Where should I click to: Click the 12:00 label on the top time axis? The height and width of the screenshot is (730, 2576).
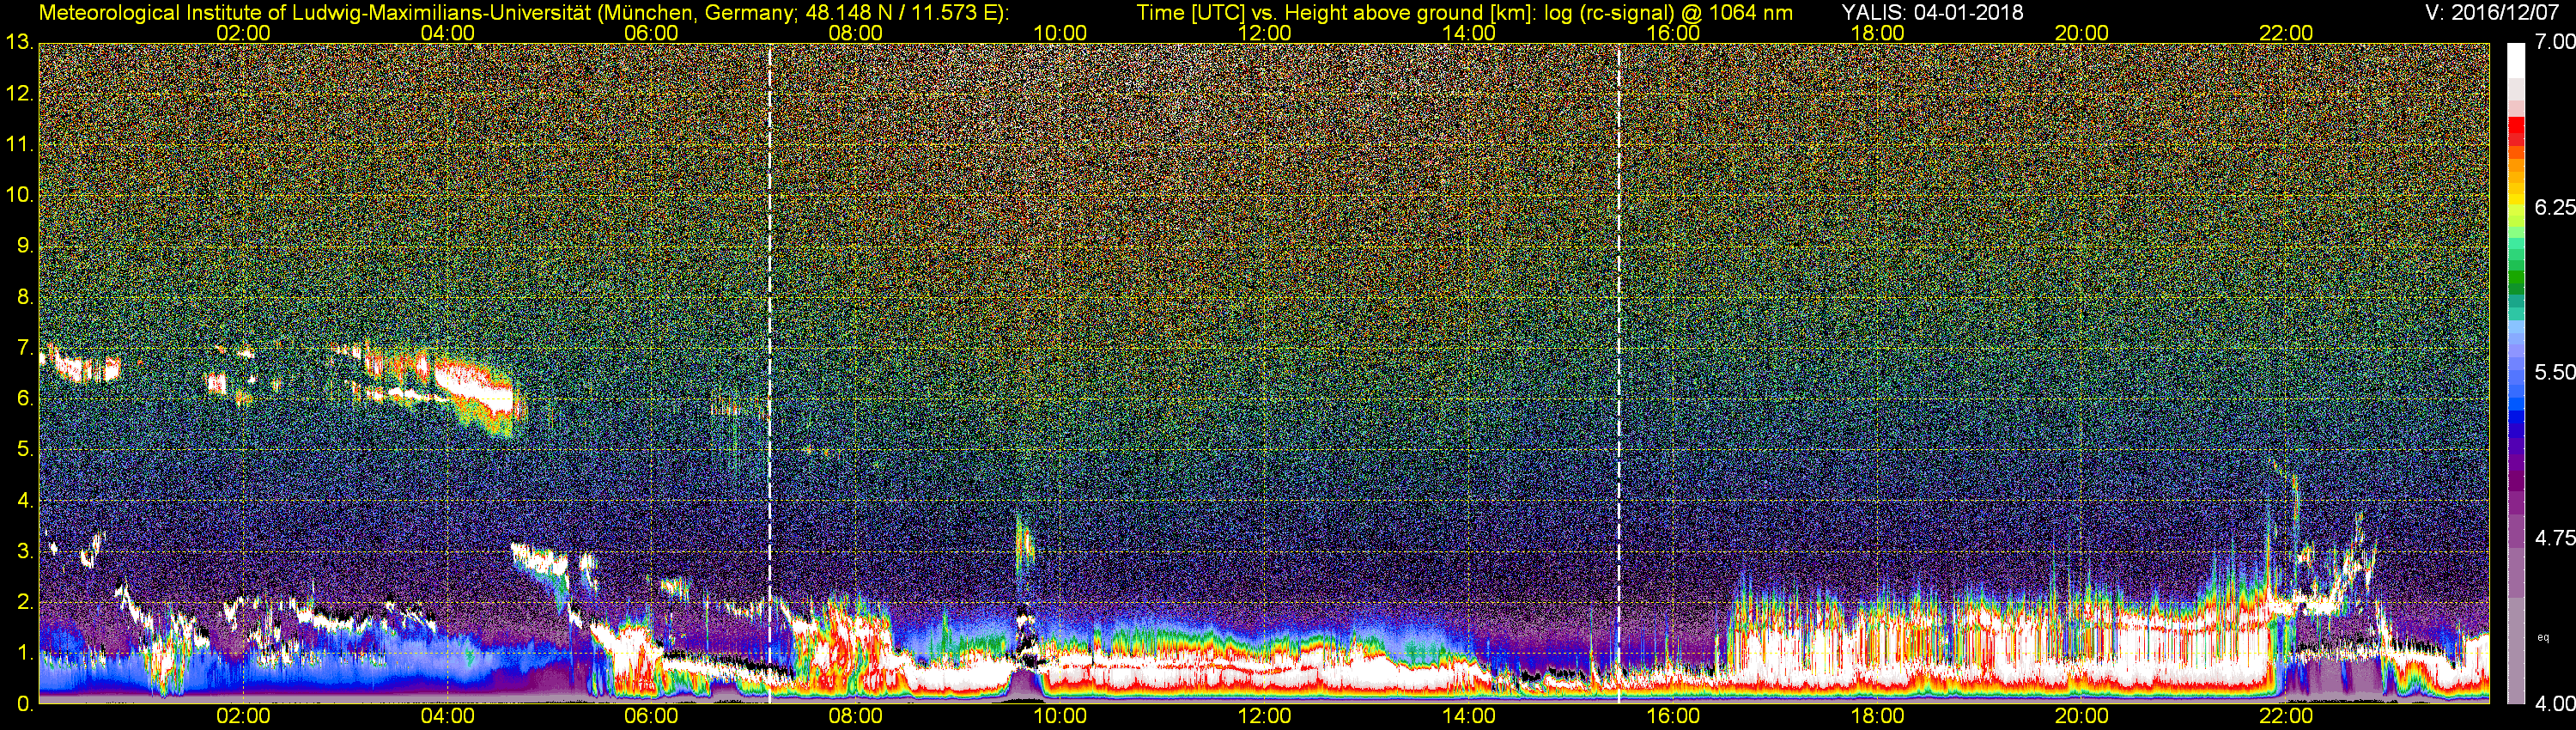point(1264,33)
